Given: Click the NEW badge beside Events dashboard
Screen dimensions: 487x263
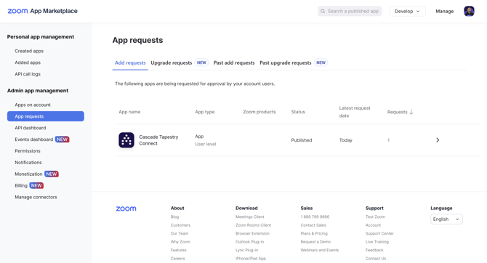Looking at the screenshot, I should click(x=62, y=139).
